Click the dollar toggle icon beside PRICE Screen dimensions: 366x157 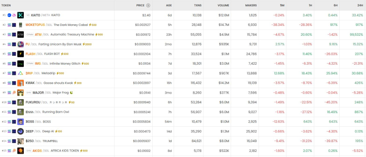click(x=148, y=6)
